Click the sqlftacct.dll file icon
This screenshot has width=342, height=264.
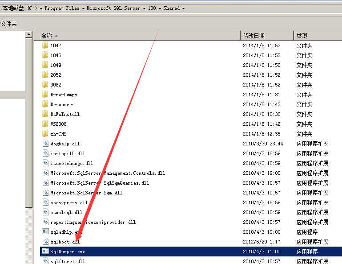45,261
